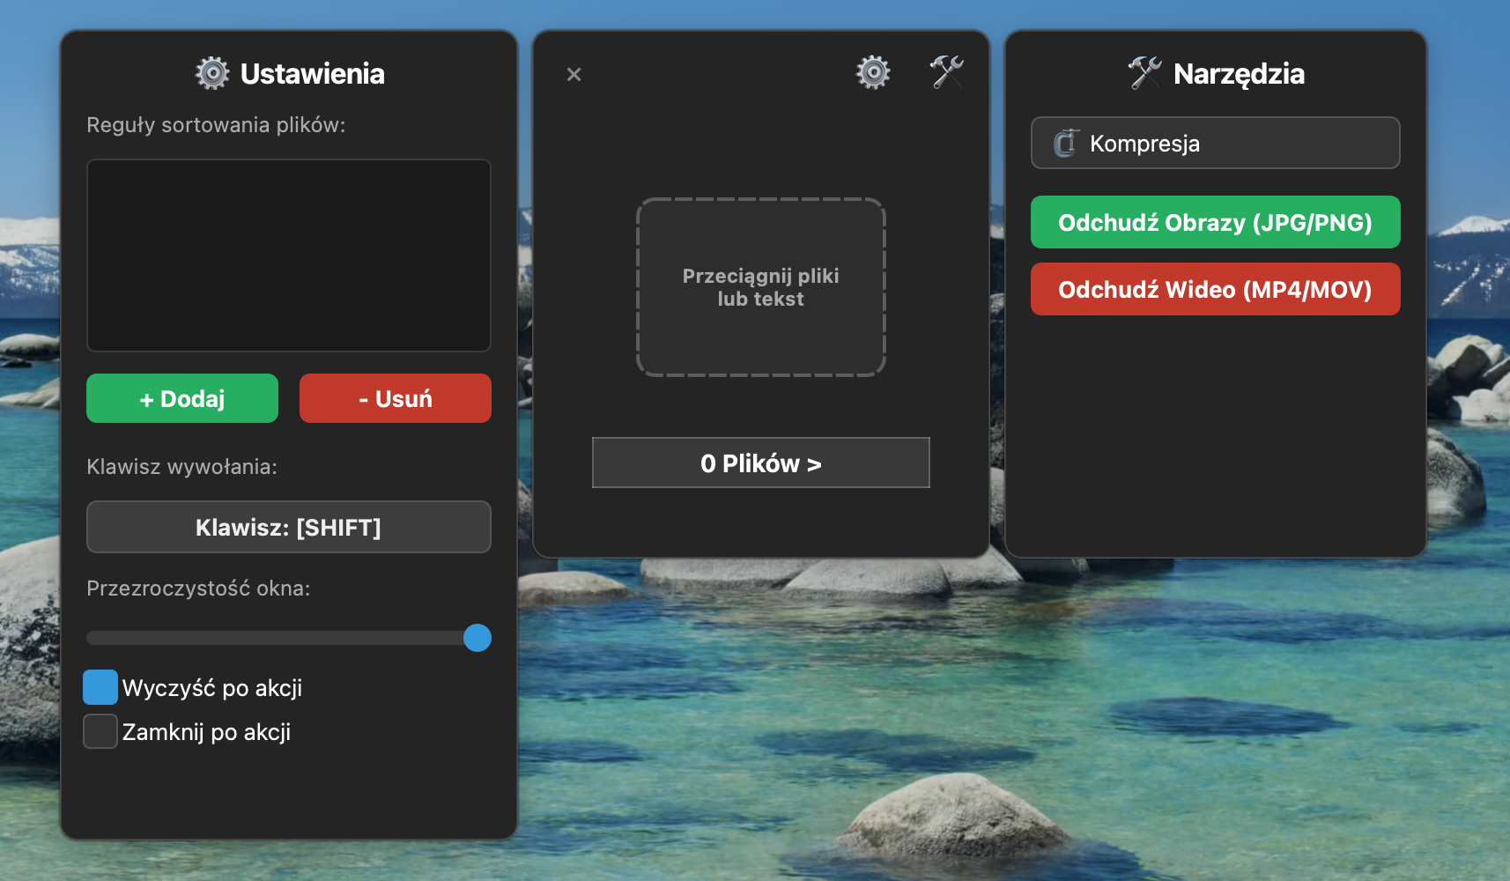
Task: Click the middle of the opacity slider track
Action: pos(282,638)
